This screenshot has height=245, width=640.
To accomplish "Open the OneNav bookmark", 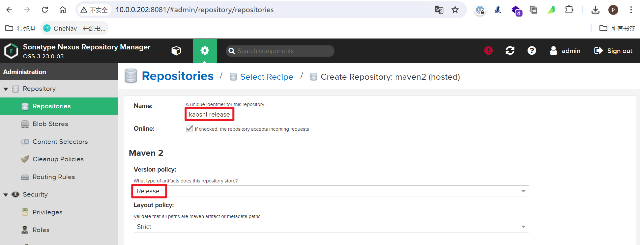I will [x=74, y=28].
